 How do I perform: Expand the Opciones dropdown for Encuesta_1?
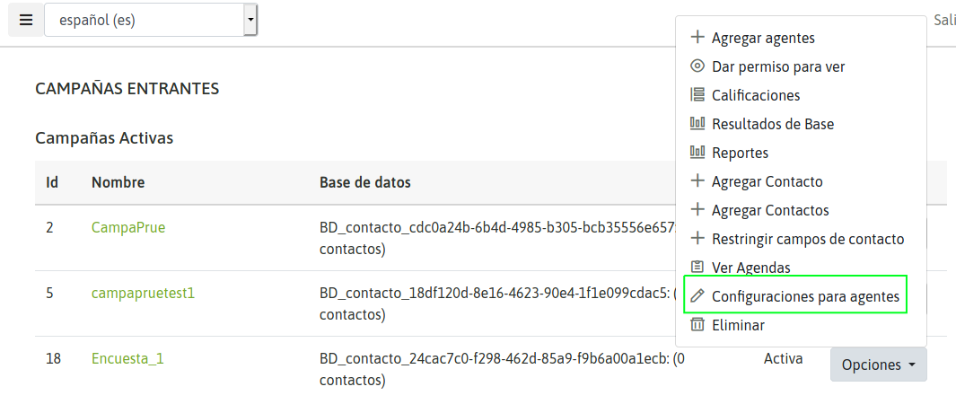pyautogui.click(x=878, y=365)
